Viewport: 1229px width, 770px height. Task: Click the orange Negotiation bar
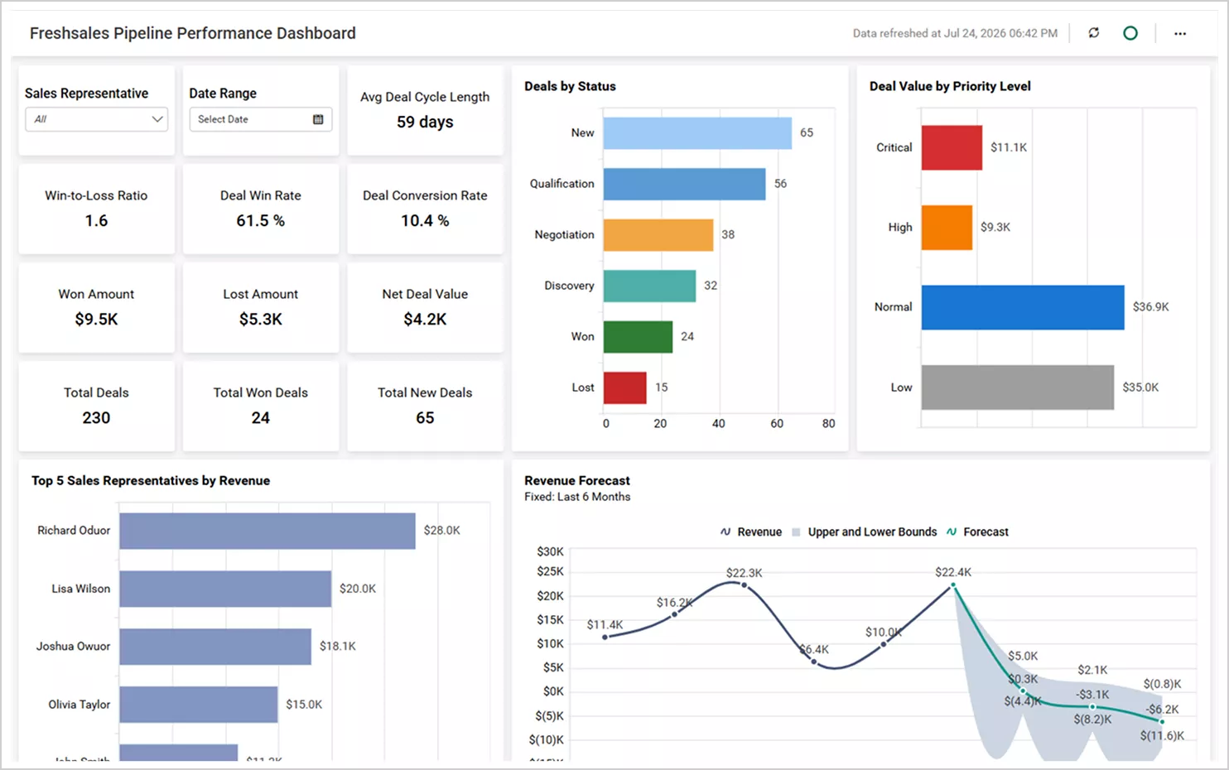pos(658,235)
